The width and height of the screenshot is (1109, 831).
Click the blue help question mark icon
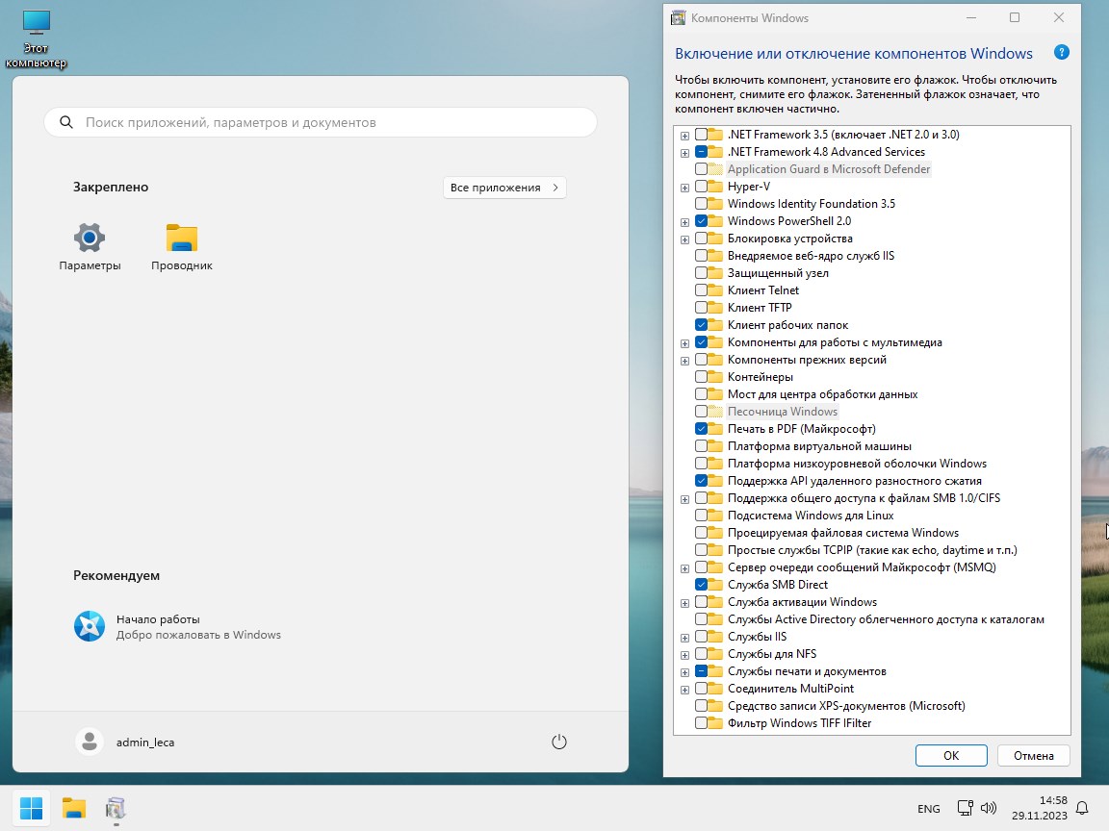click(x=1061, y=52)
